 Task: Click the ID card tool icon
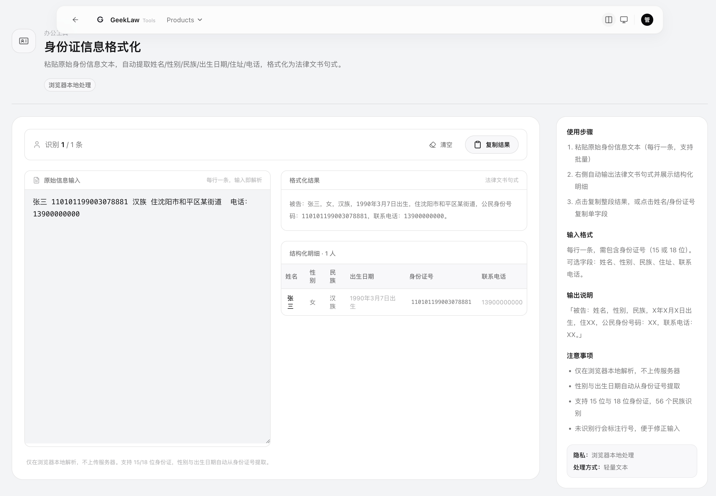(x=24, y=41)
